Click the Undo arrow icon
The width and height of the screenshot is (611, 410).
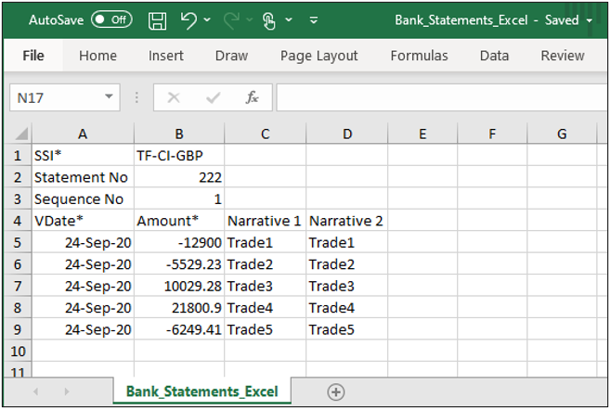tap(188, 19)
